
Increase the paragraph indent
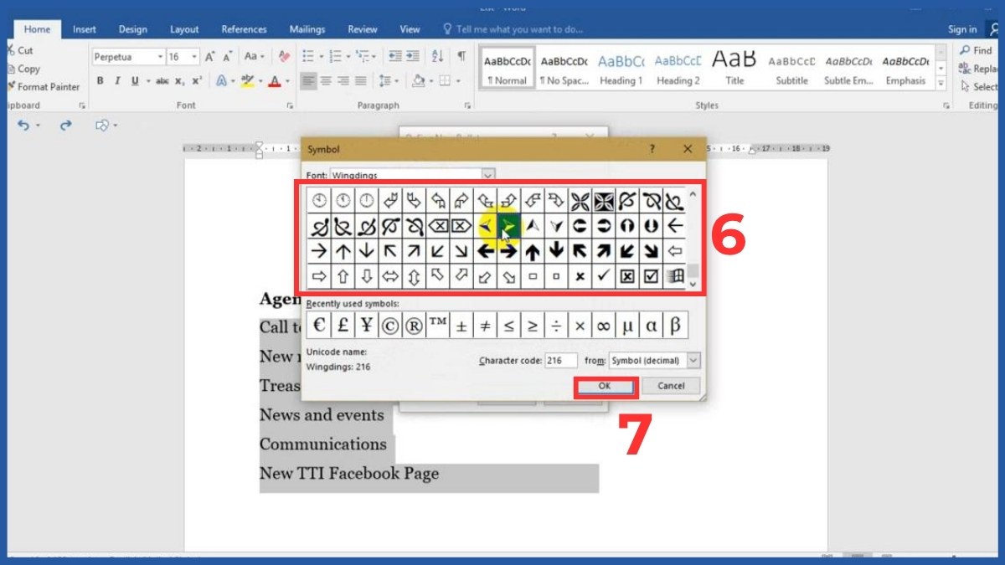[412, 57]
